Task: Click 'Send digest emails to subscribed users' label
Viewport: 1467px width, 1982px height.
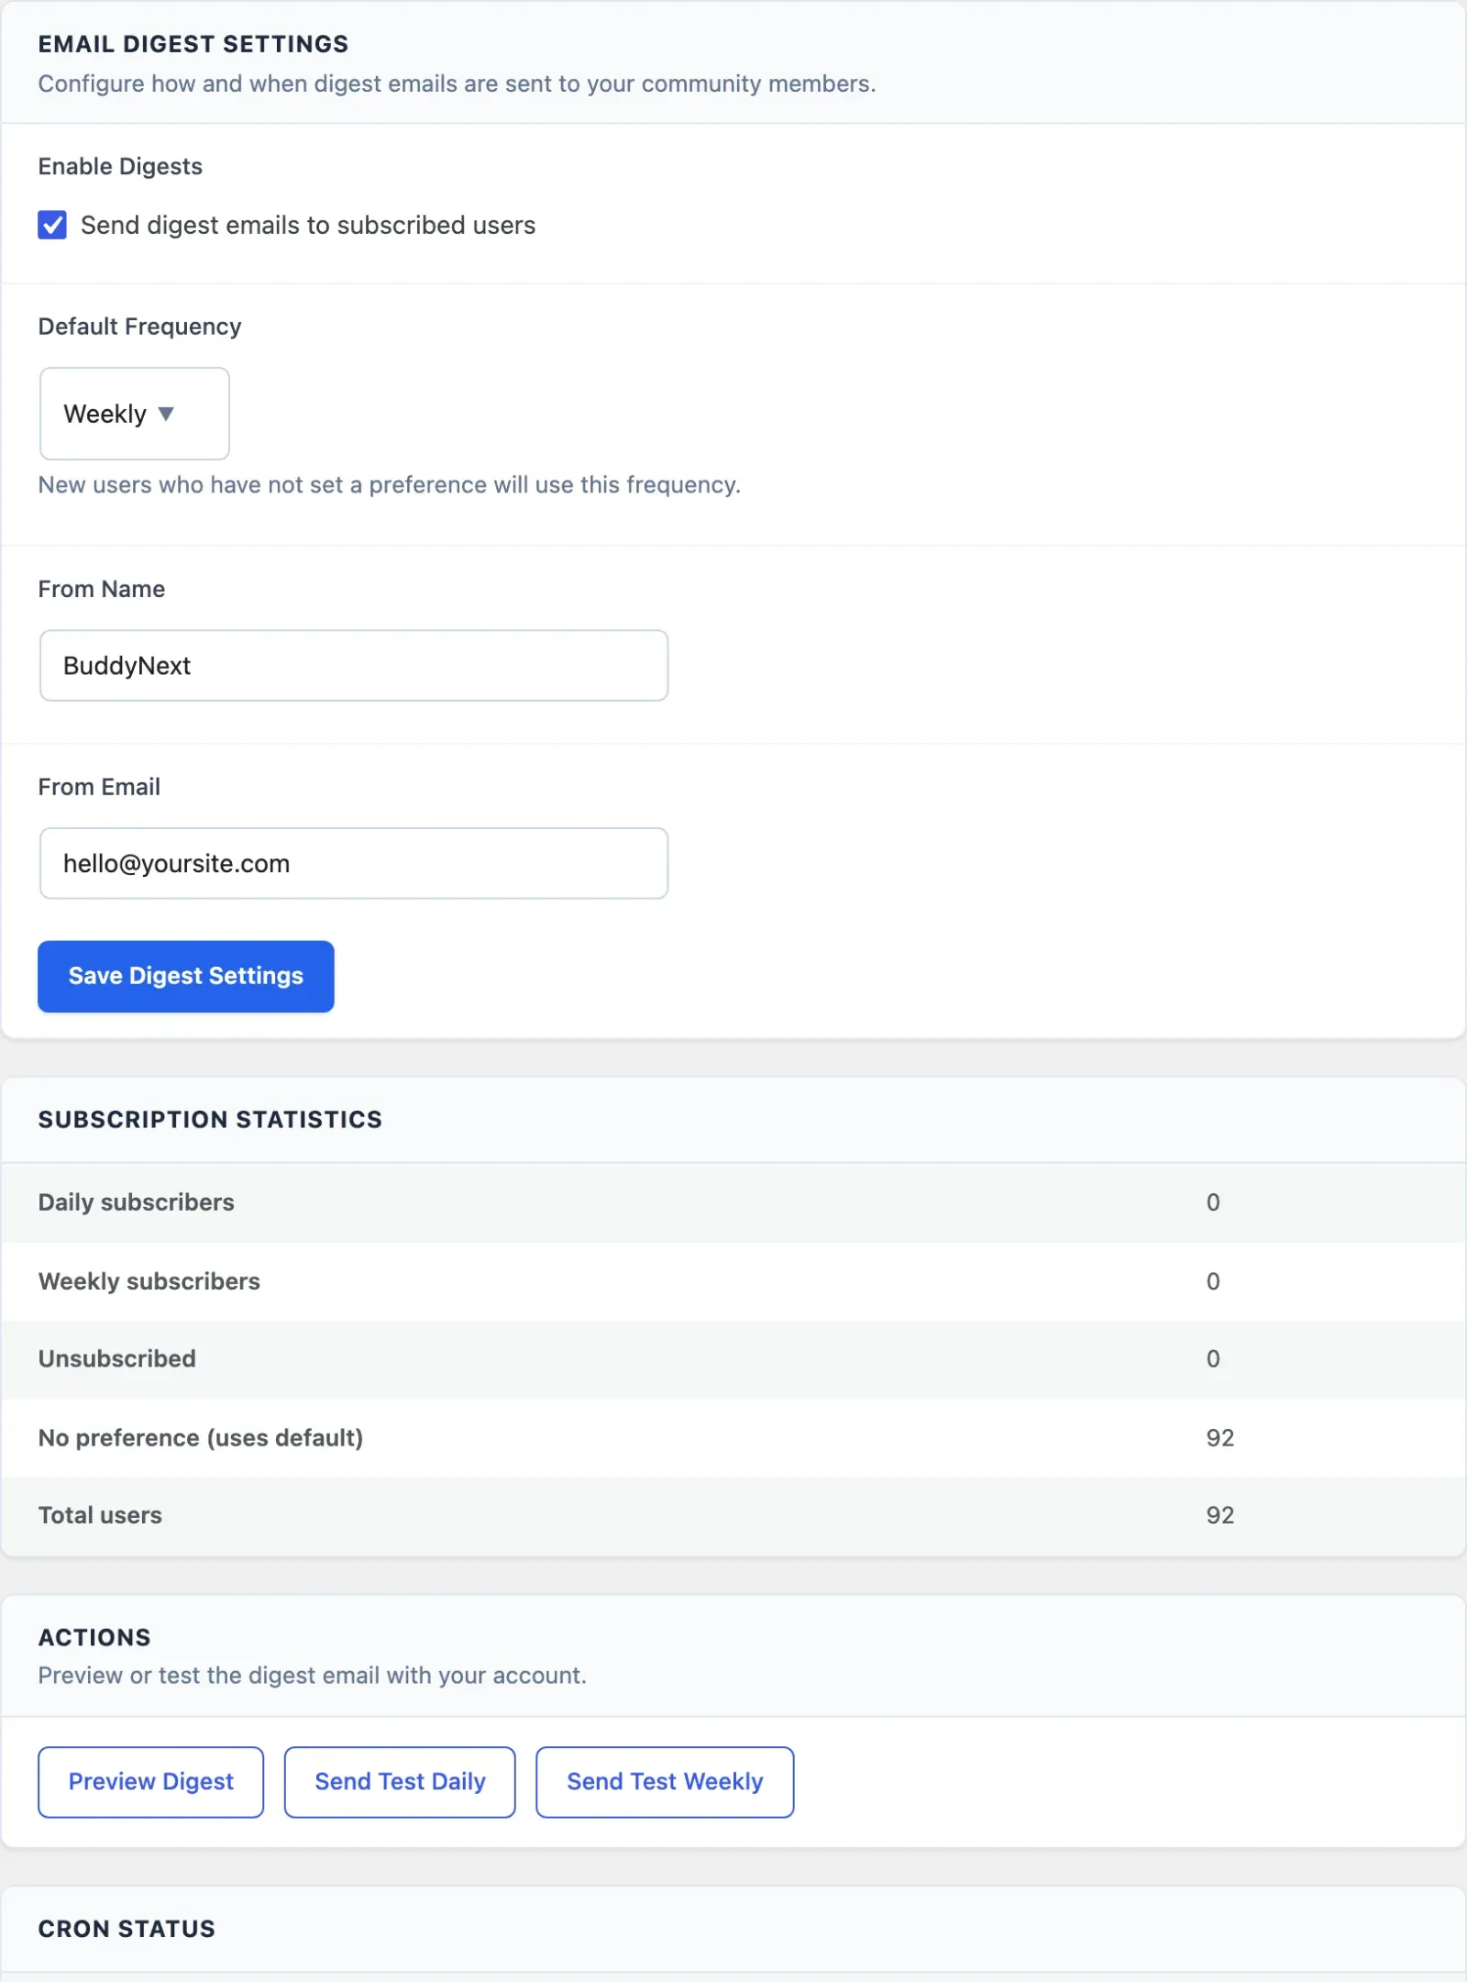Action: tap(308, 226)
